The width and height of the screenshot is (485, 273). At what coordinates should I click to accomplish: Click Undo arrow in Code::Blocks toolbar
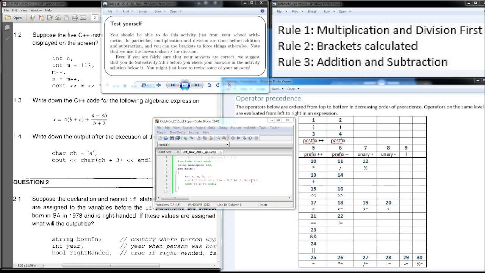185,138
